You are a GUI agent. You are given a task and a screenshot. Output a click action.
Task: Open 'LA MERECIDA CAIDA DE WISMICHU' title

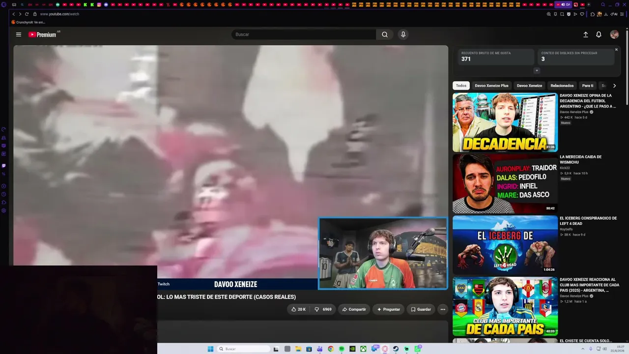(x=580, y=160)
